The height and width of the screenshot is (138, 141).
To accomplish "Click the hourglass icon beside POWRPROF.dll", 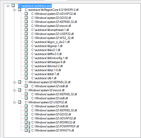I will coord(29,127).
